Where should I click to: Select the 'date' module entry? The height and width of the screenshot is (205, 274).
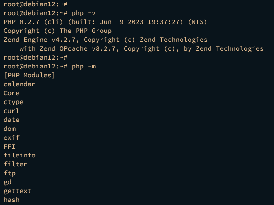12,120
